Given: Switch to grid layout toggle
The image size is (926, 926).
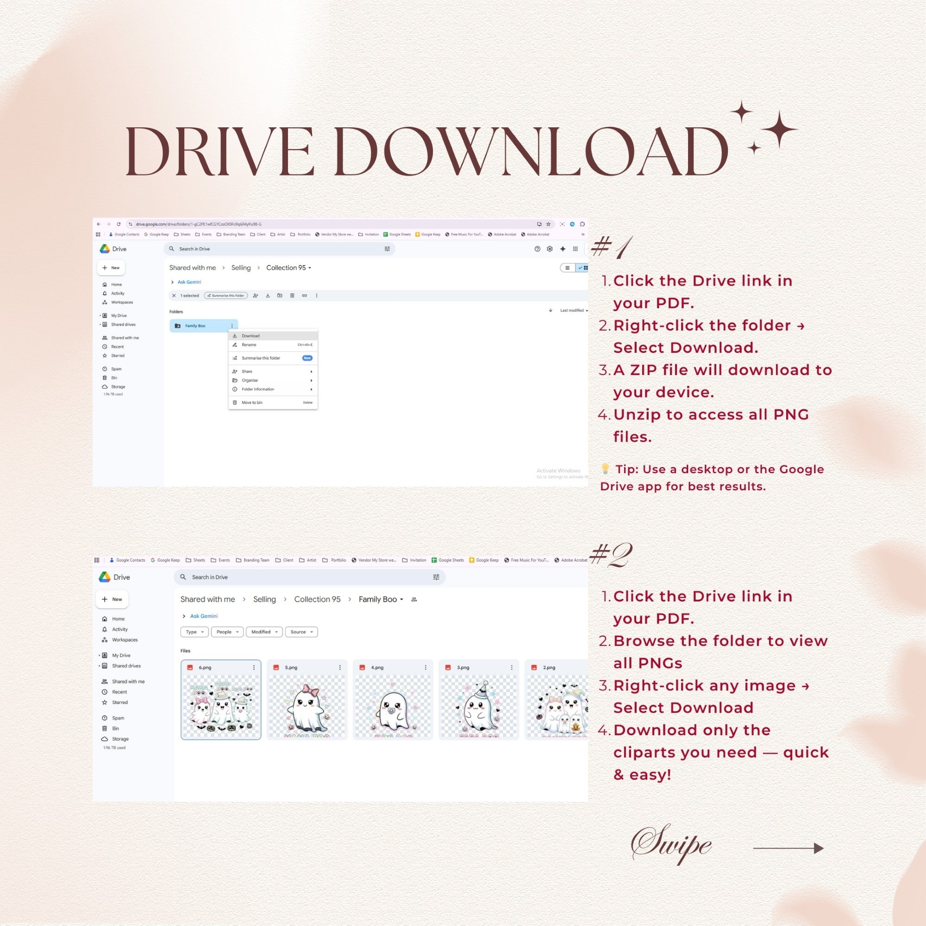Looking at the screenshot, I should pos(582,268).
